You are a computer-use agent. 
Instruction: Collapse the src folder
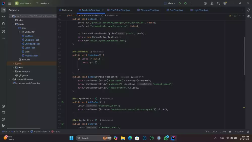coord(10,16)
